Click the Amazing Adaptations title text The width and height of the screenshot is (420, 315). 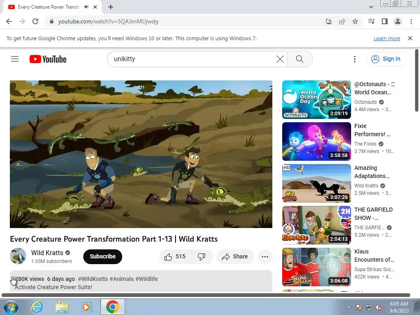click(x=372, y=172)
